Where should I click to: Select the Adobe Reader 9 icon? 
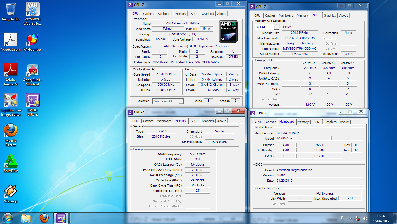click(x=11, y=74)
